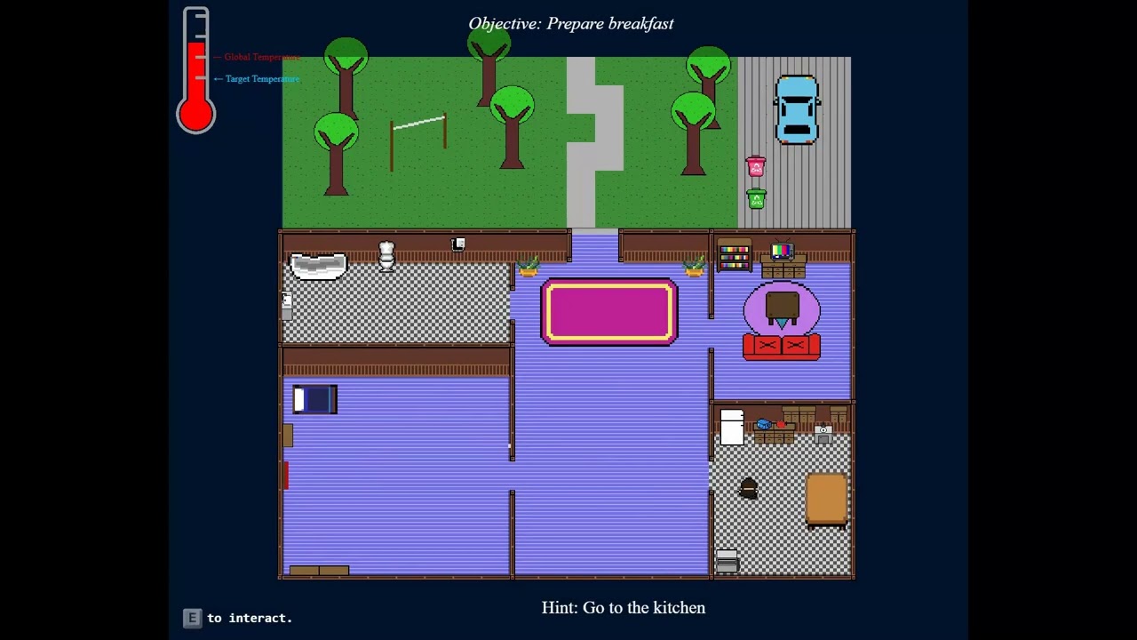Screen dimensions: 1137x640
Task: Click the gray stove appliance in the kitchen
Action: 823,435
